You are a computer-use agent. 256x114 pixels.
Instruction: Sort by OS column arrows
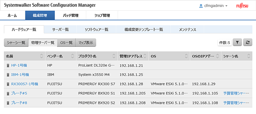(x=186, y=56)
